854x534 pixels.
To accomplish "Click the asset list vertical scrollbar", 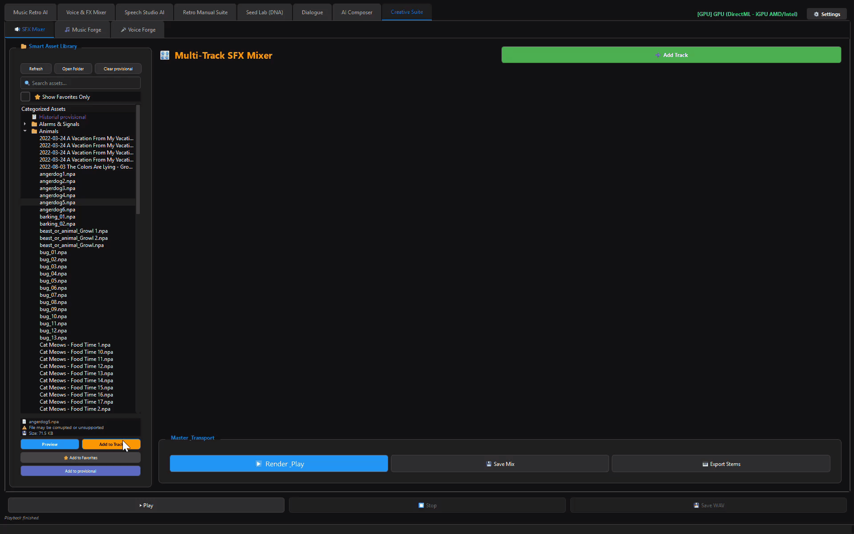I will [138, 160].
